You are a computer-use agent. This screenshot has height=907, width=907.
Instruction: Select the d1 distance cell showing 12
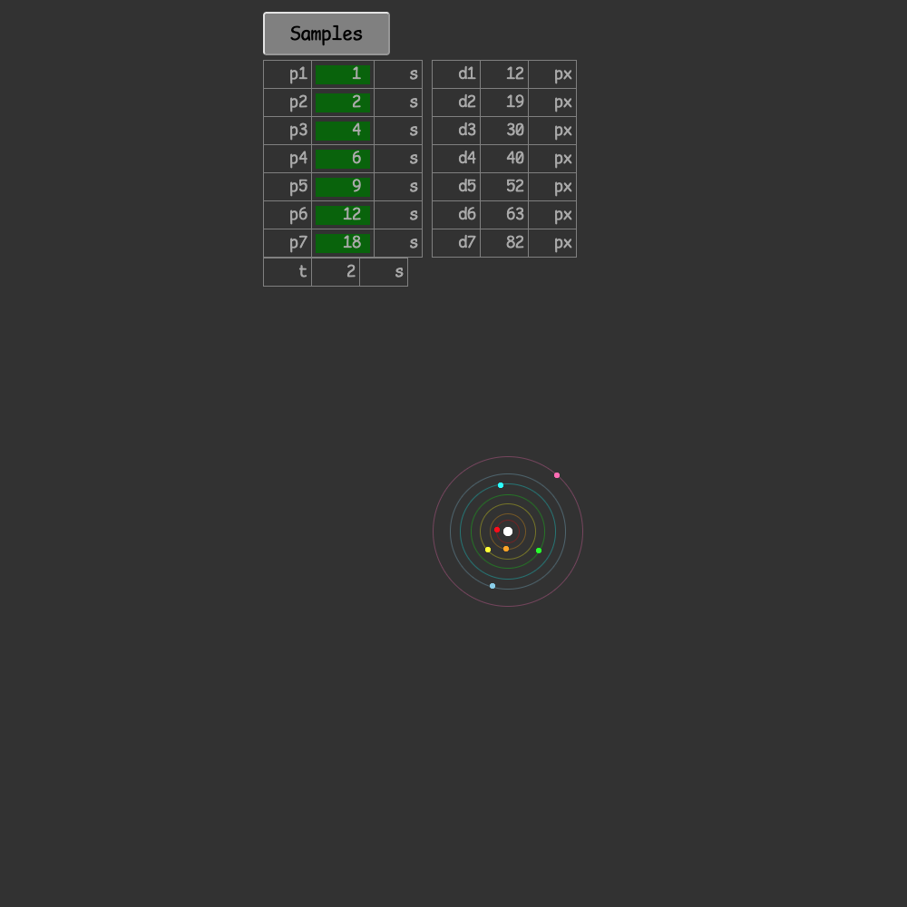point(504,73)
